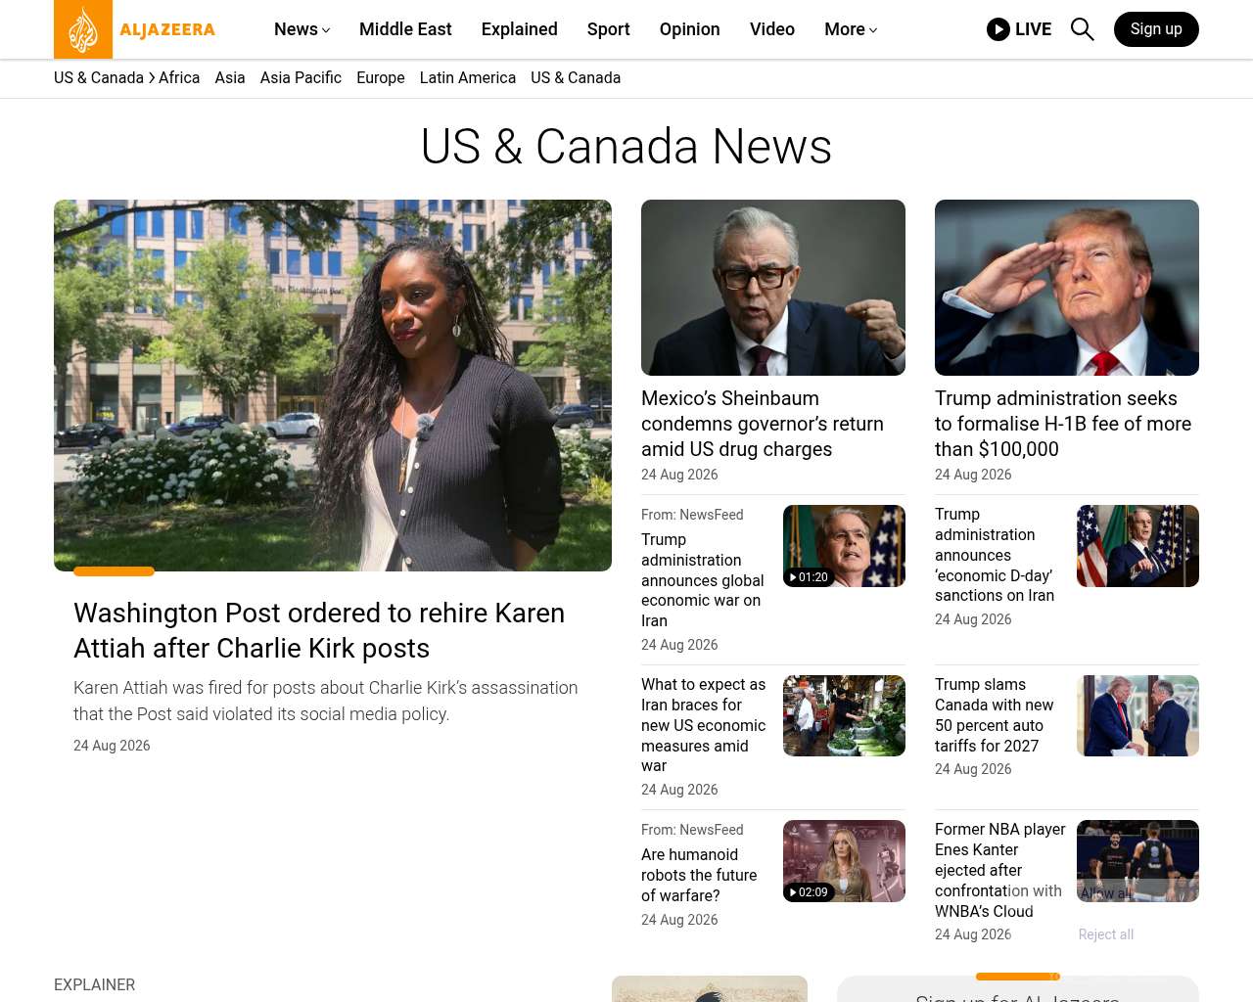The width and height of the screenshot is (1253, 1002).
Task: Open the search magnifier icon
Action: 1082,29
